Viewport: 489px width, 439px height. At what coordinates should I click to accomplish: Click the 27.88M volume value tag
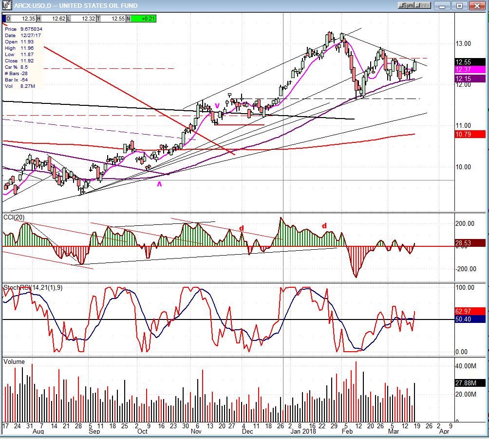point(470,383)
